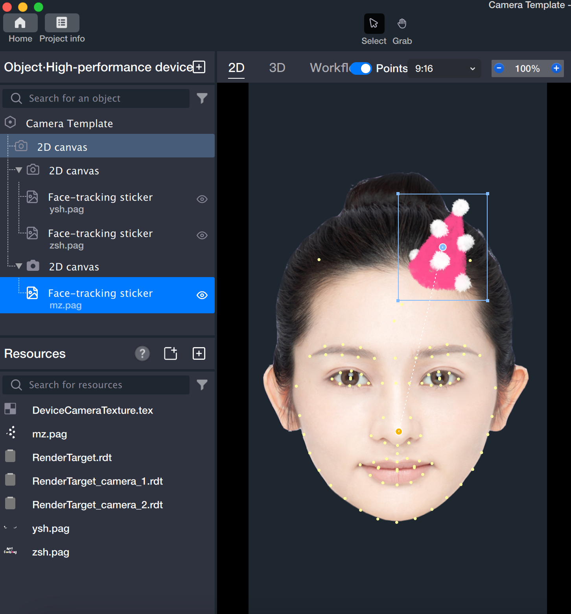Click the import resource icon
571x614 pixels.
pyautogui.click(x=170, y=353)
